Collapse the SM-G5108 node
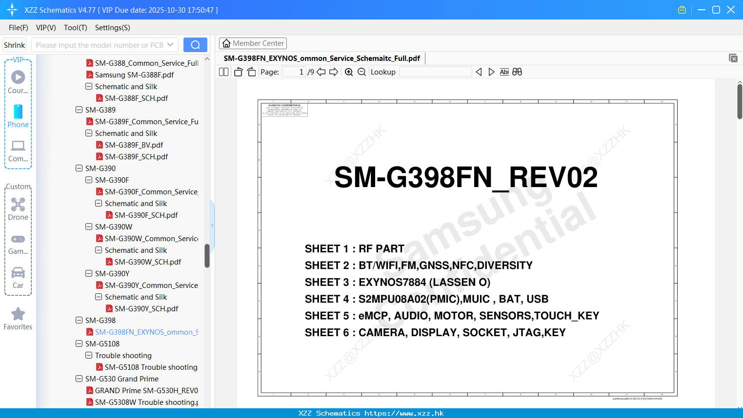The width and height of the screenshot is (743, 418). click(79, 343)
